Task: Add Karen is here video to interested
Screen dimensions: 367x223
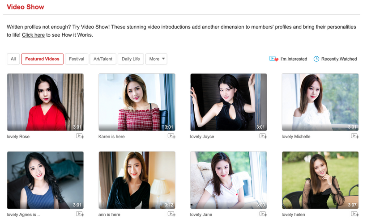Action: pos(171,136)
